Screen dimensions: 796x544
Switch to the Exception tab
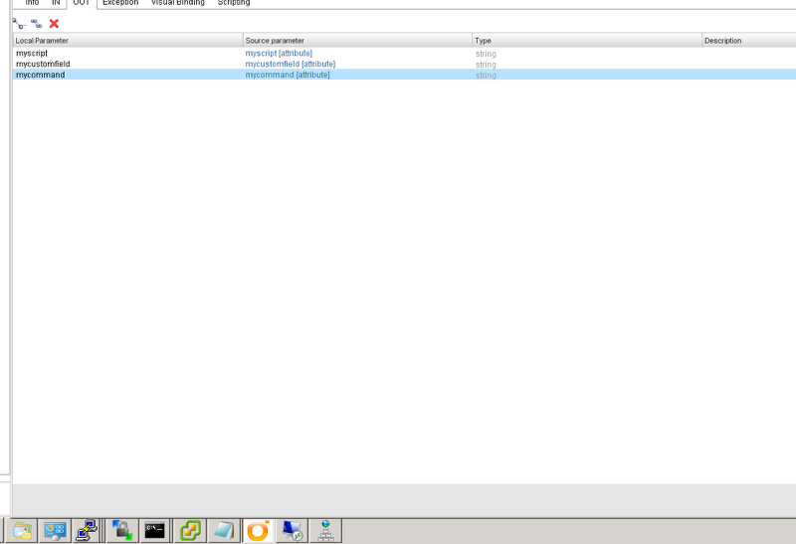click(x=120, y=3)
